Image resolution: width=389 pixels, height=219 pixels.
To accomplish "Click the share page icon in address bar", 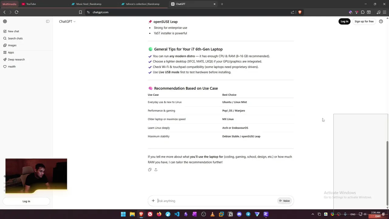I will pos(292,12).
